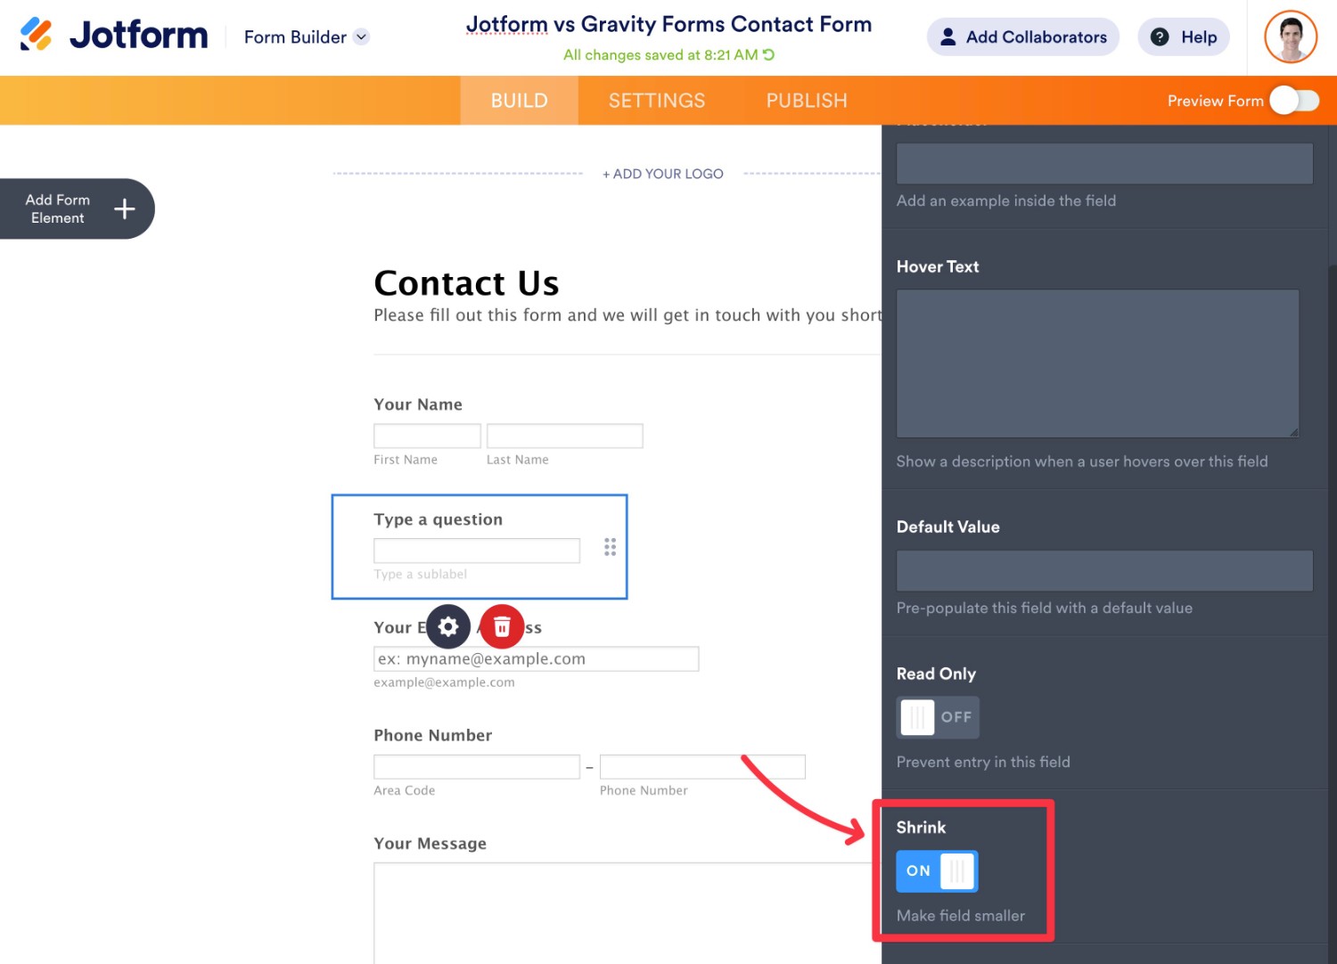Enable the Read Only toggle

938,717
